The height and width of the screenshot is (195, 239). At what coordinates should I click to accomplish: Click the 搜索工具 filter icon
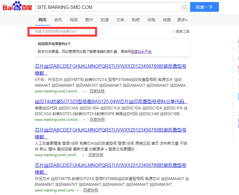pos(173,32)
